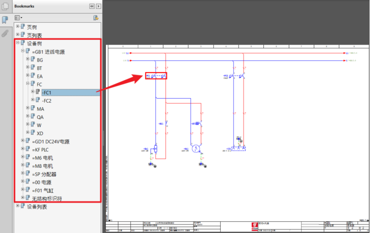
Task: Click the bookmark icon beside 设备列表
Action: 23,206
